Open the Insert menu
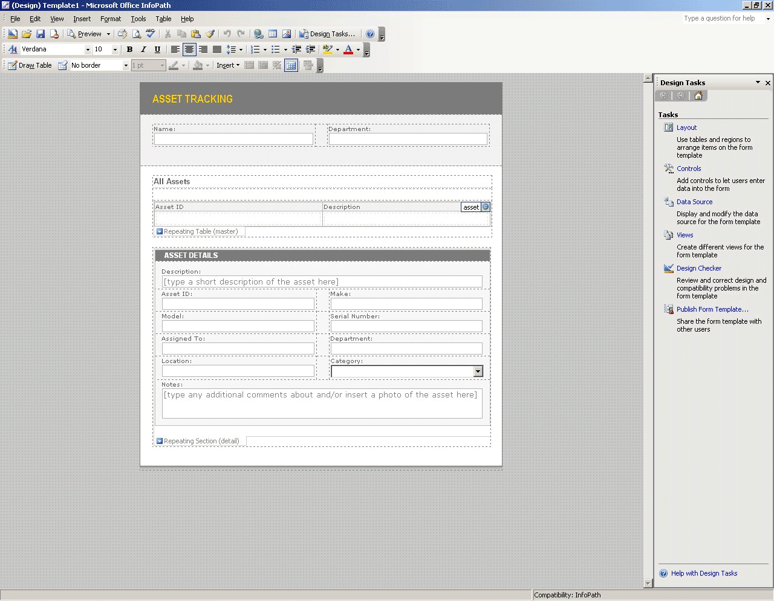The height and width of the screenshot is (601, 774). [x=82, y=19]
